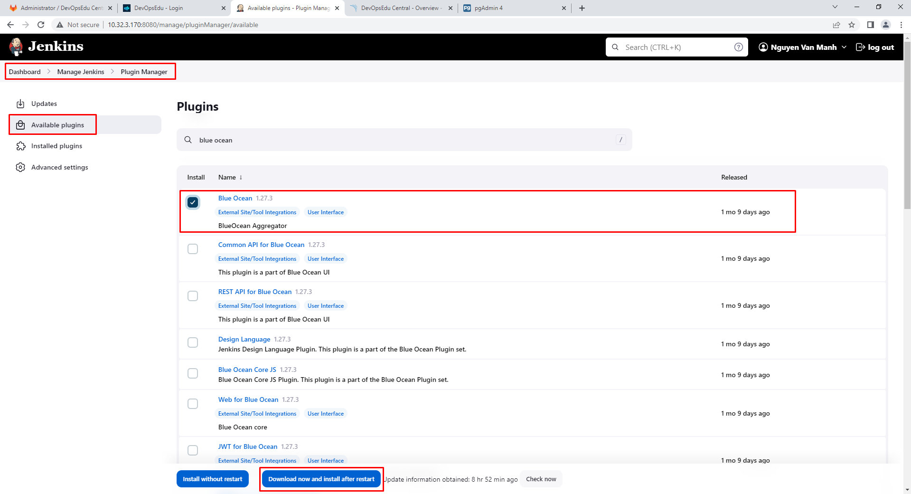Open the Common API for Blue Ocean link
The width and height of the screenshot is (911, 494).
[x=261, y=245]
